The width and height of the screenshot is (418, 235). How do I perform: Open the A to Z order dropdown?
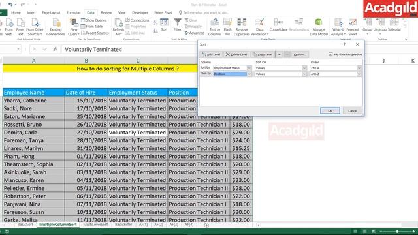tap(359, 74)
